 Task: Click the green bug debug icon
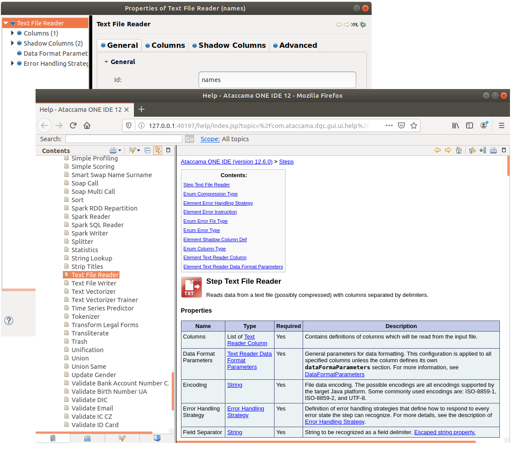click(x=363, y=25)
